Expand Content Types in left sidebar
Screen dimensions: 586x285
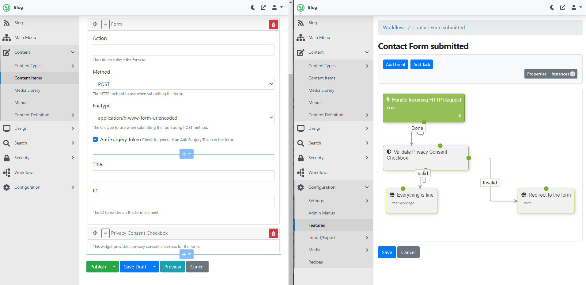pos(40,66)
